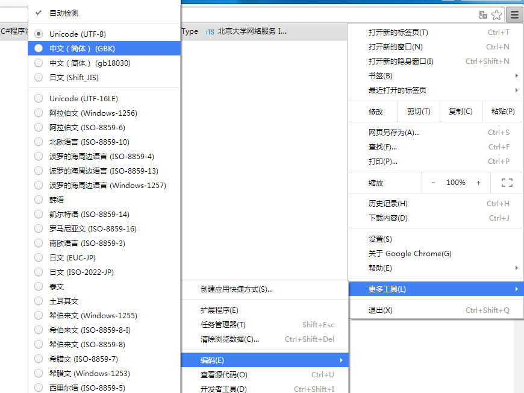Open 下载内容(D) downloads
The image size is (524, 393).
(x=435, y=218)
